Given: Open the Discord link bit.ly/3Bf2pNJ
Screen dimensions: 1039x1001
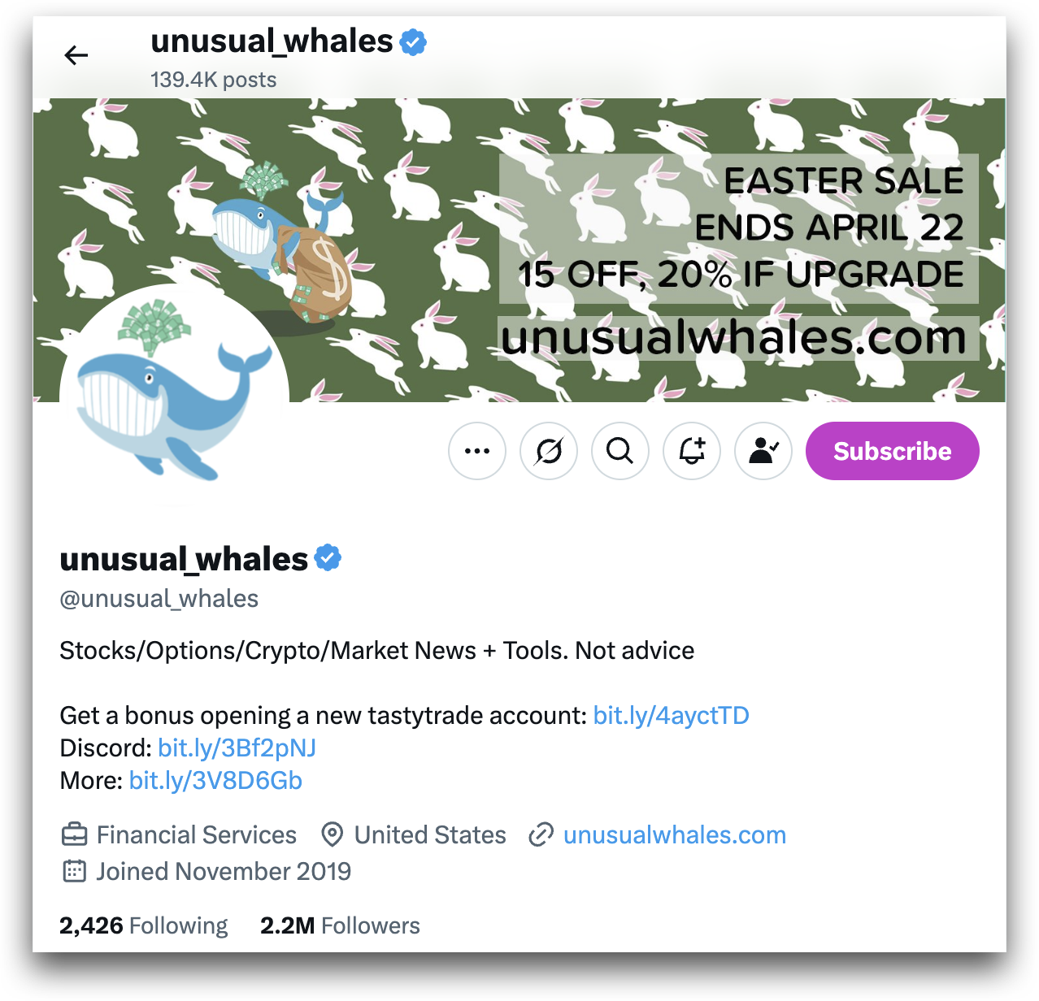Looking at the screenshot, I should (x=237, y=748).
